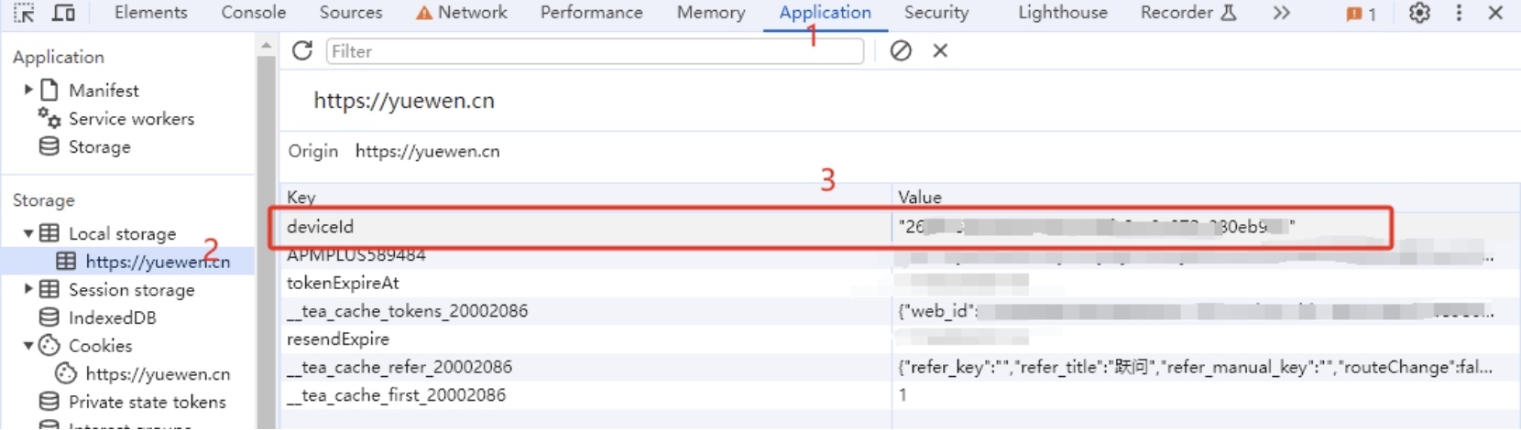The height and width of the screenshot is (430, 1521).
Task: Switch to the Console tab
Action: pos(254,13)
